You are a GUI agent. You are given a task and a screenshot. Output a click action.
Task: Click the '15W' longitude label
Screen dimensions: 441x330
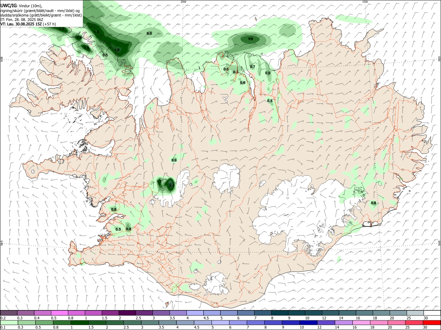point(365,1)
